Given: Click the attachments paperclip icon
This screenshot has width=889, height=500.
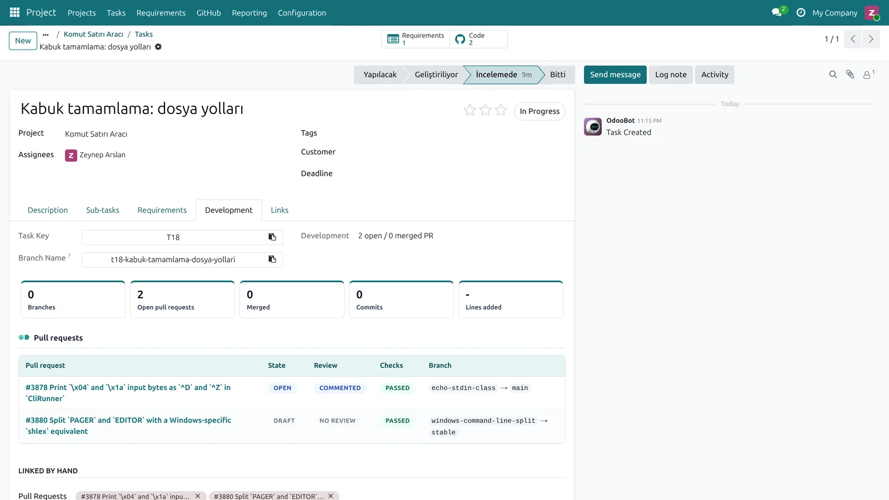Looking at the screenshot, I should point(850,74).
